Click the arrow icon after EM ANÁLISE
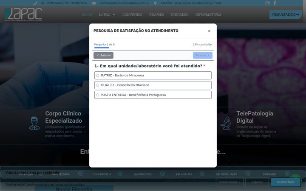The width and height of the screenshot is (306, 191). pyautogui.click(x=202, y=173)
